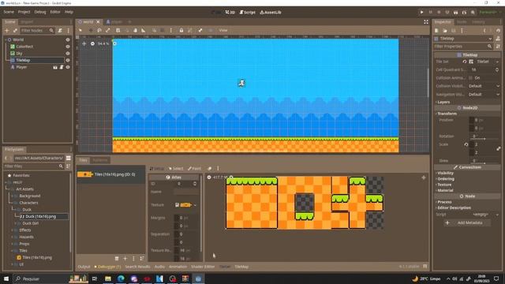Open the Texture dropdown in the Atlas panel
505x284 pixels.
click(195, 205)
